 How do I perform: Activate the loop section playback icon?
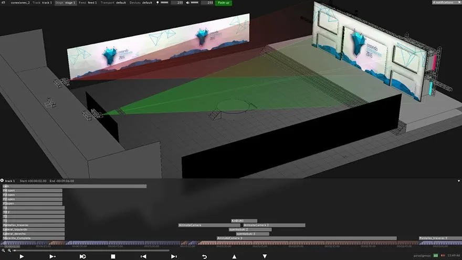point(83,256)
